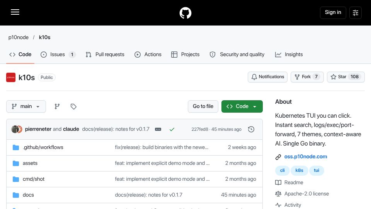Select the k8s topic tag
The image size is (371, 209).
pyautogui.click(x=299, y=170)
